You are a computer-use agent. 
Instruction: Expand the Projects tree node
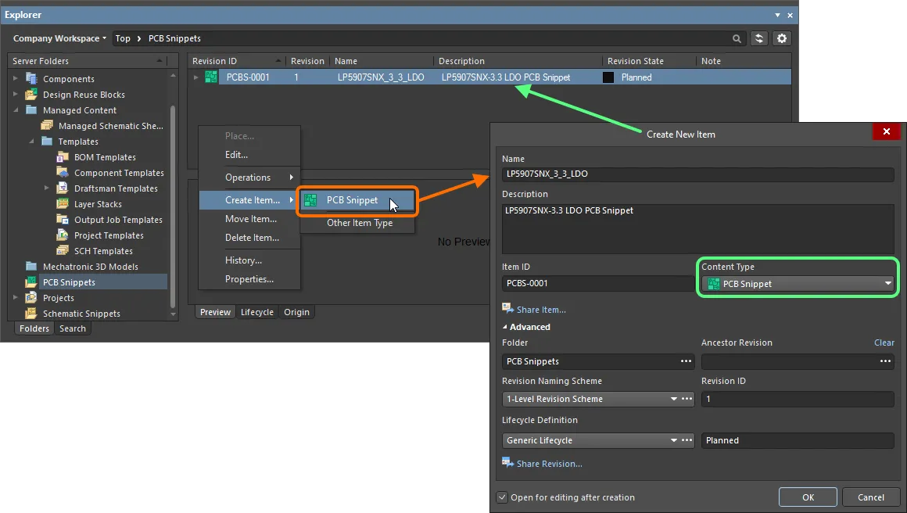pos(16,297)
